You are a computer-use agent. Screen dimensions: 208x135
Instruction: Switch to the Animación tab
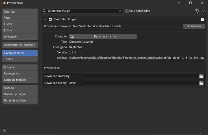pos(20,37)
